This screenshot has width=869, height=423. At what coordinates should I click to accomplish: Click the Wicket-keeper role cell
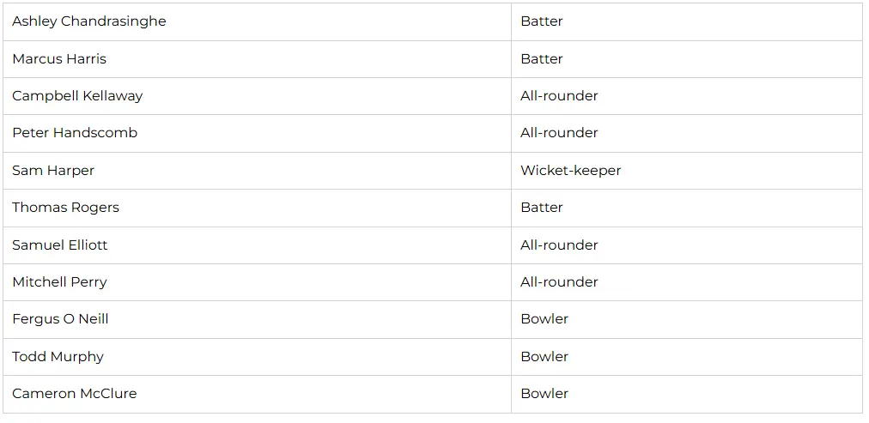point(570,171)
